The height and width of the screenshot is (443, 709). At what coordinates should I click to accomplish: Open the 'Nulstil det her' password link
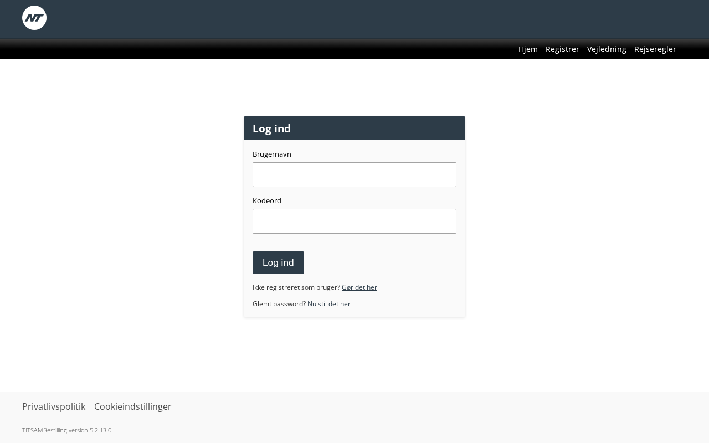329,303
